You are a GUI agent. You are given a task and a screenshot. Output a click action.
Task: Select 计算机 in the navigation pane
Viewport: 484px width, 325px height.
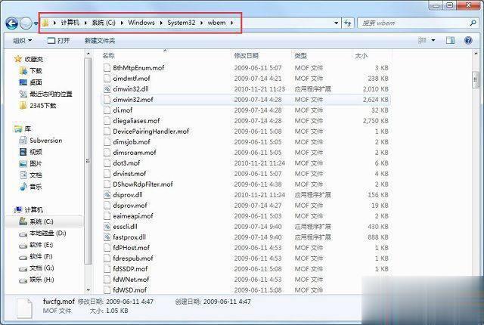[29, 209]
